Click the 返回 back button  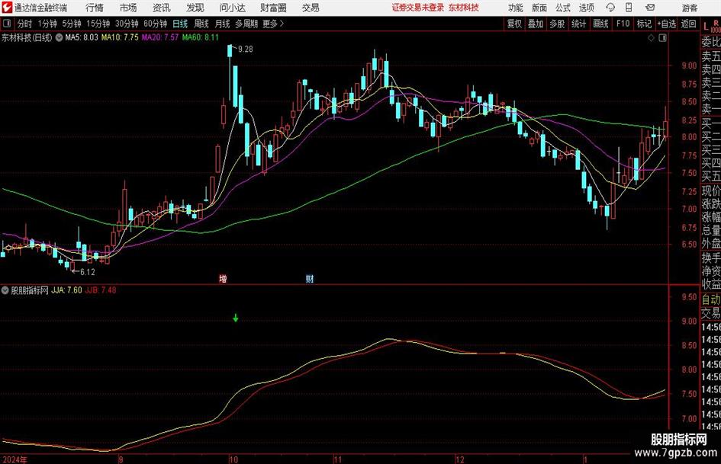click(688, 24)
